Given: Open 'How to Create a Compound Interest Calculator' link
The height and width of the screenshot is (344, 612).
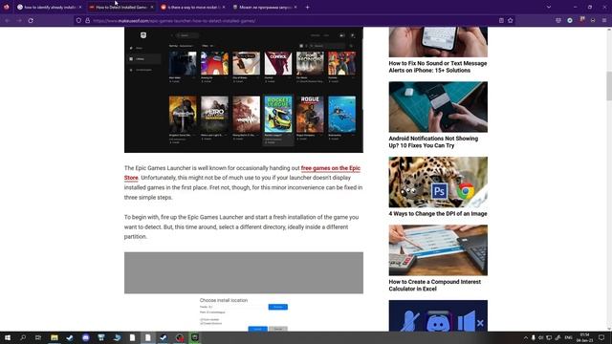Looking at the screenshot, I should [435, 285].
